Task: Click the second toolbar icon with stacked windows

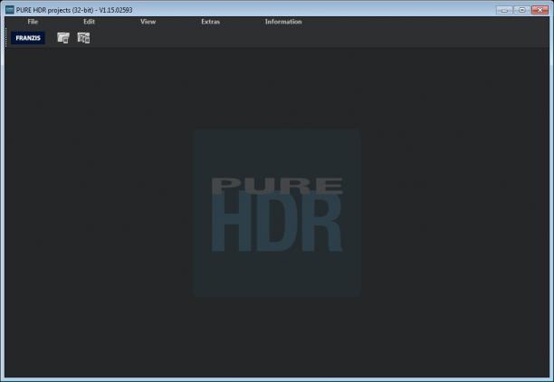Action: pos(84,38)
